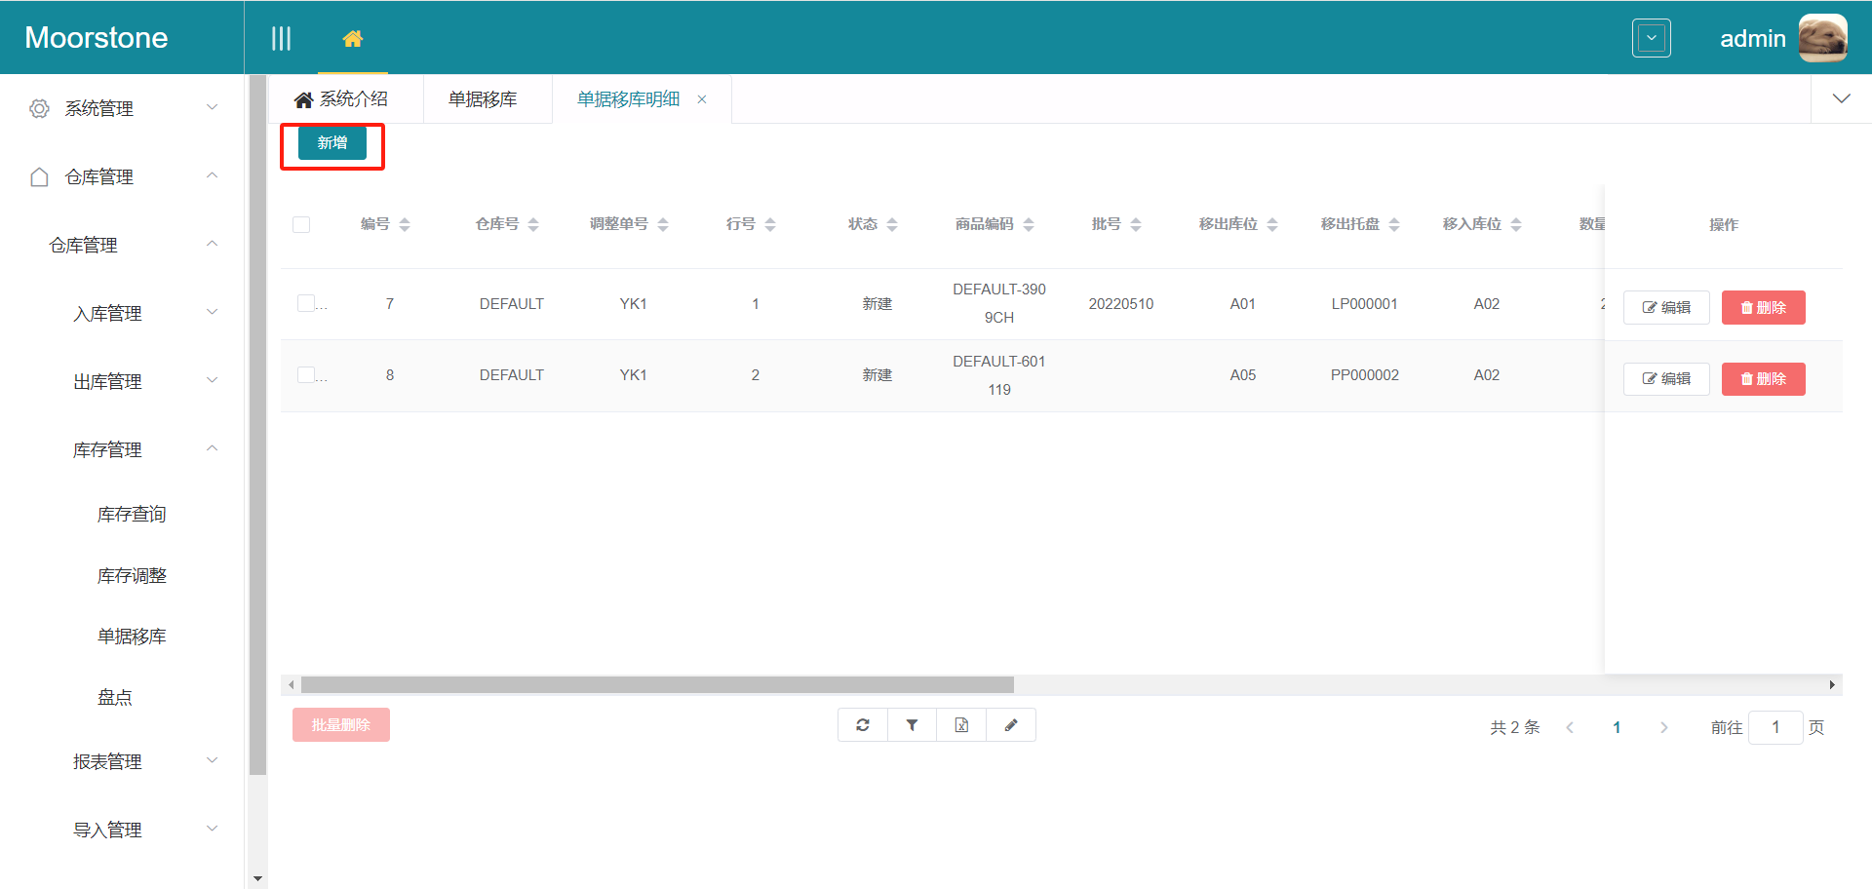
Task: Click the horizontal table scrollbar
Action: tap(657, 685)
